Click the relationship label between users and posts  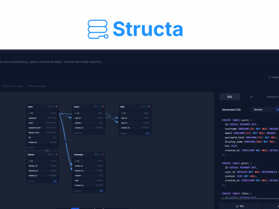65,116
